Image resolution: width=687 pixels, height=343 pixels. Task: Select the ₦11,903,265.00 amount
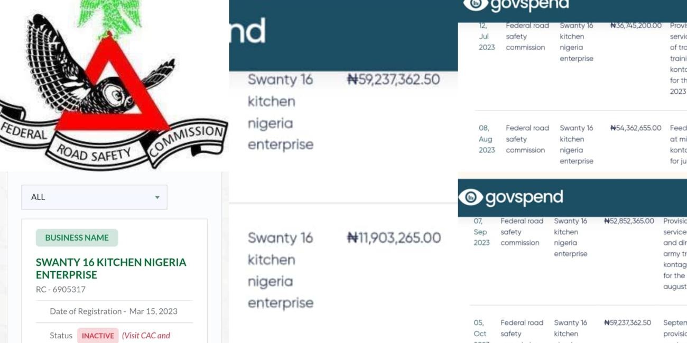[394, 237]
